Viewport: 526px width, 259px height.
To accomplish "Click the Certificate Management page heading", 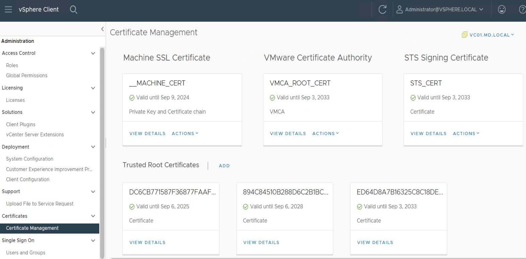I will [154, 32].
